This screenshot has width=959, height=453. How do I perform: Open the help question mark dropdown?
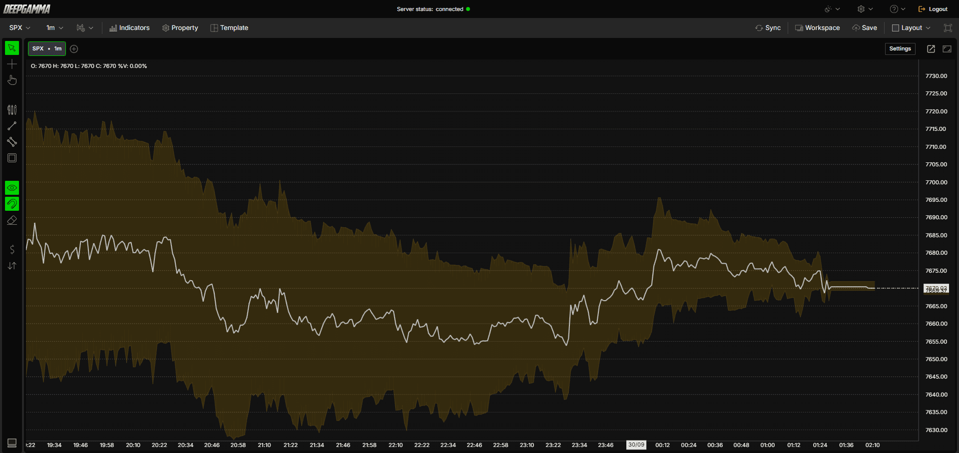pos(898,9)
